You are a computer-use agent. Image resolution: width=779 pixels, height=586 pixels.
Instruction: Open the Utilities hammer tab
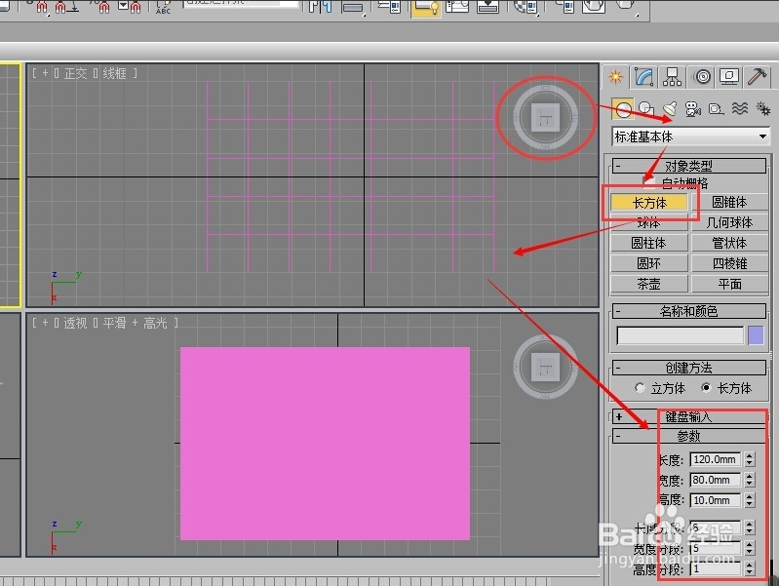[758, 77]
